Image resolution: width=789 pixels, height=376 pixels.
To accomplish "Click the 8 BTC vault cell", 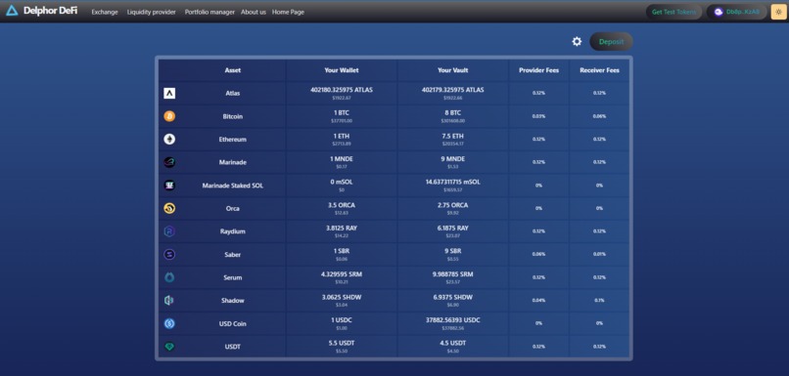I will coord(453,116).
